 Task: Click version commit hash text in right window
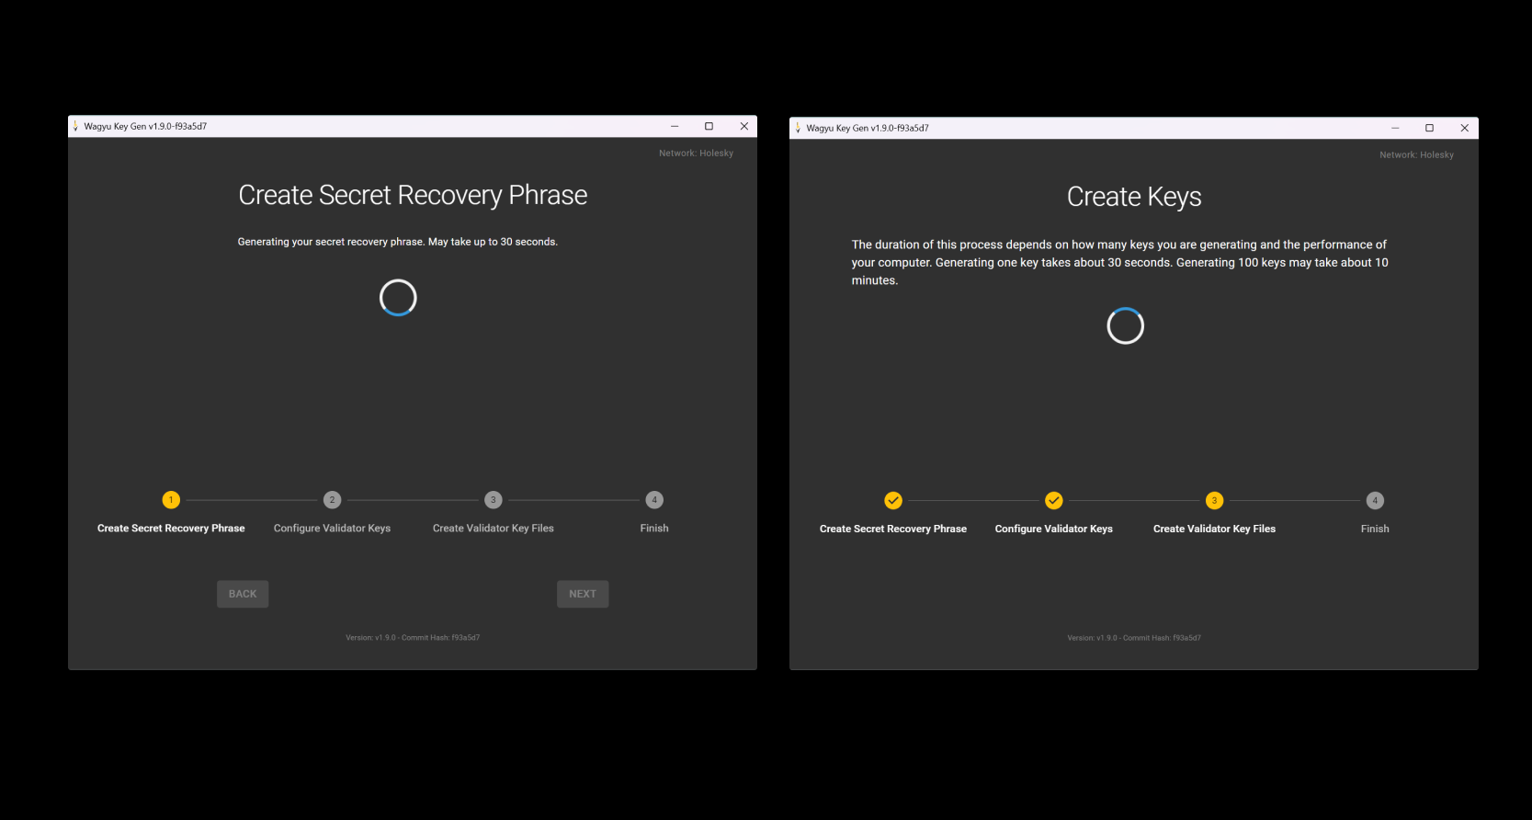click(x=1134, y=638)
